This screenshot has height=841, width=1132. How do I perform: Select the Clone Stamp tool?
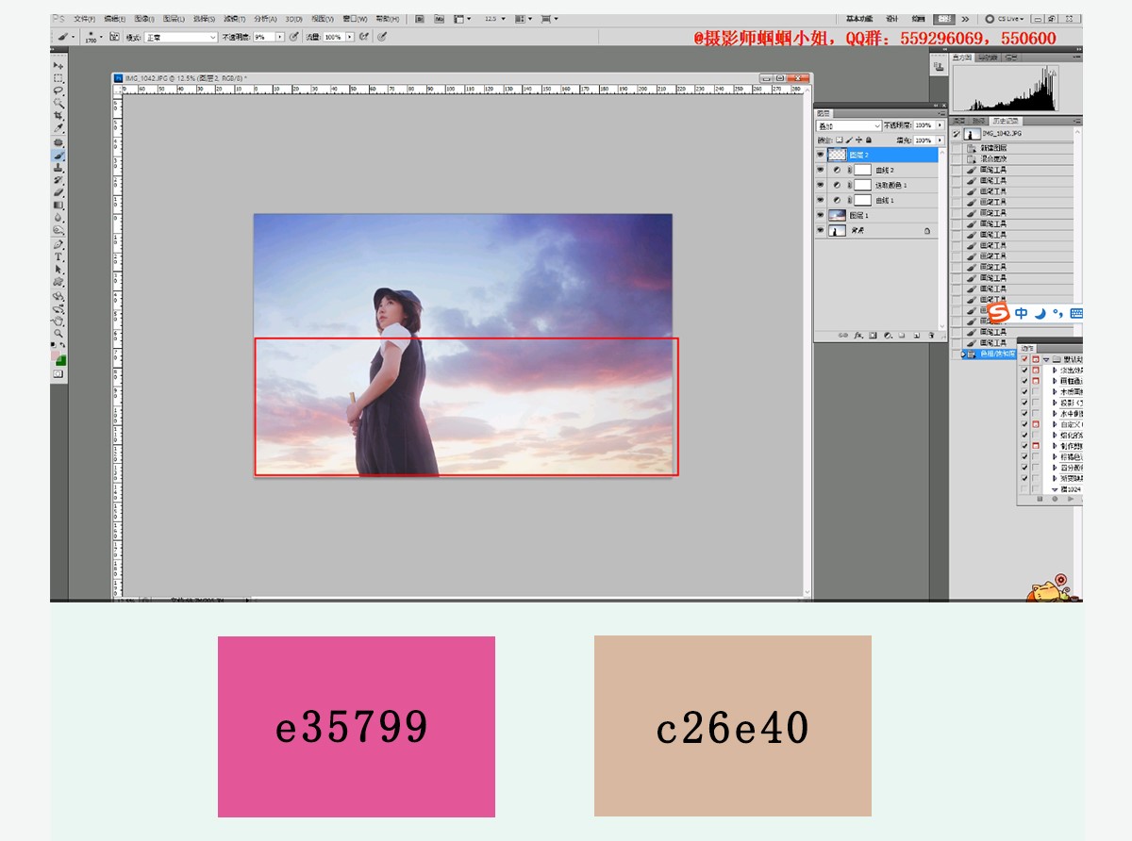58,168
